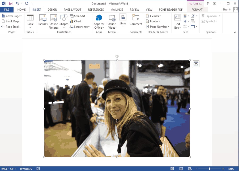The height and width of the screenshot is (171, 239).
Task: Add a Signature Line
Action: coord(194,16)
